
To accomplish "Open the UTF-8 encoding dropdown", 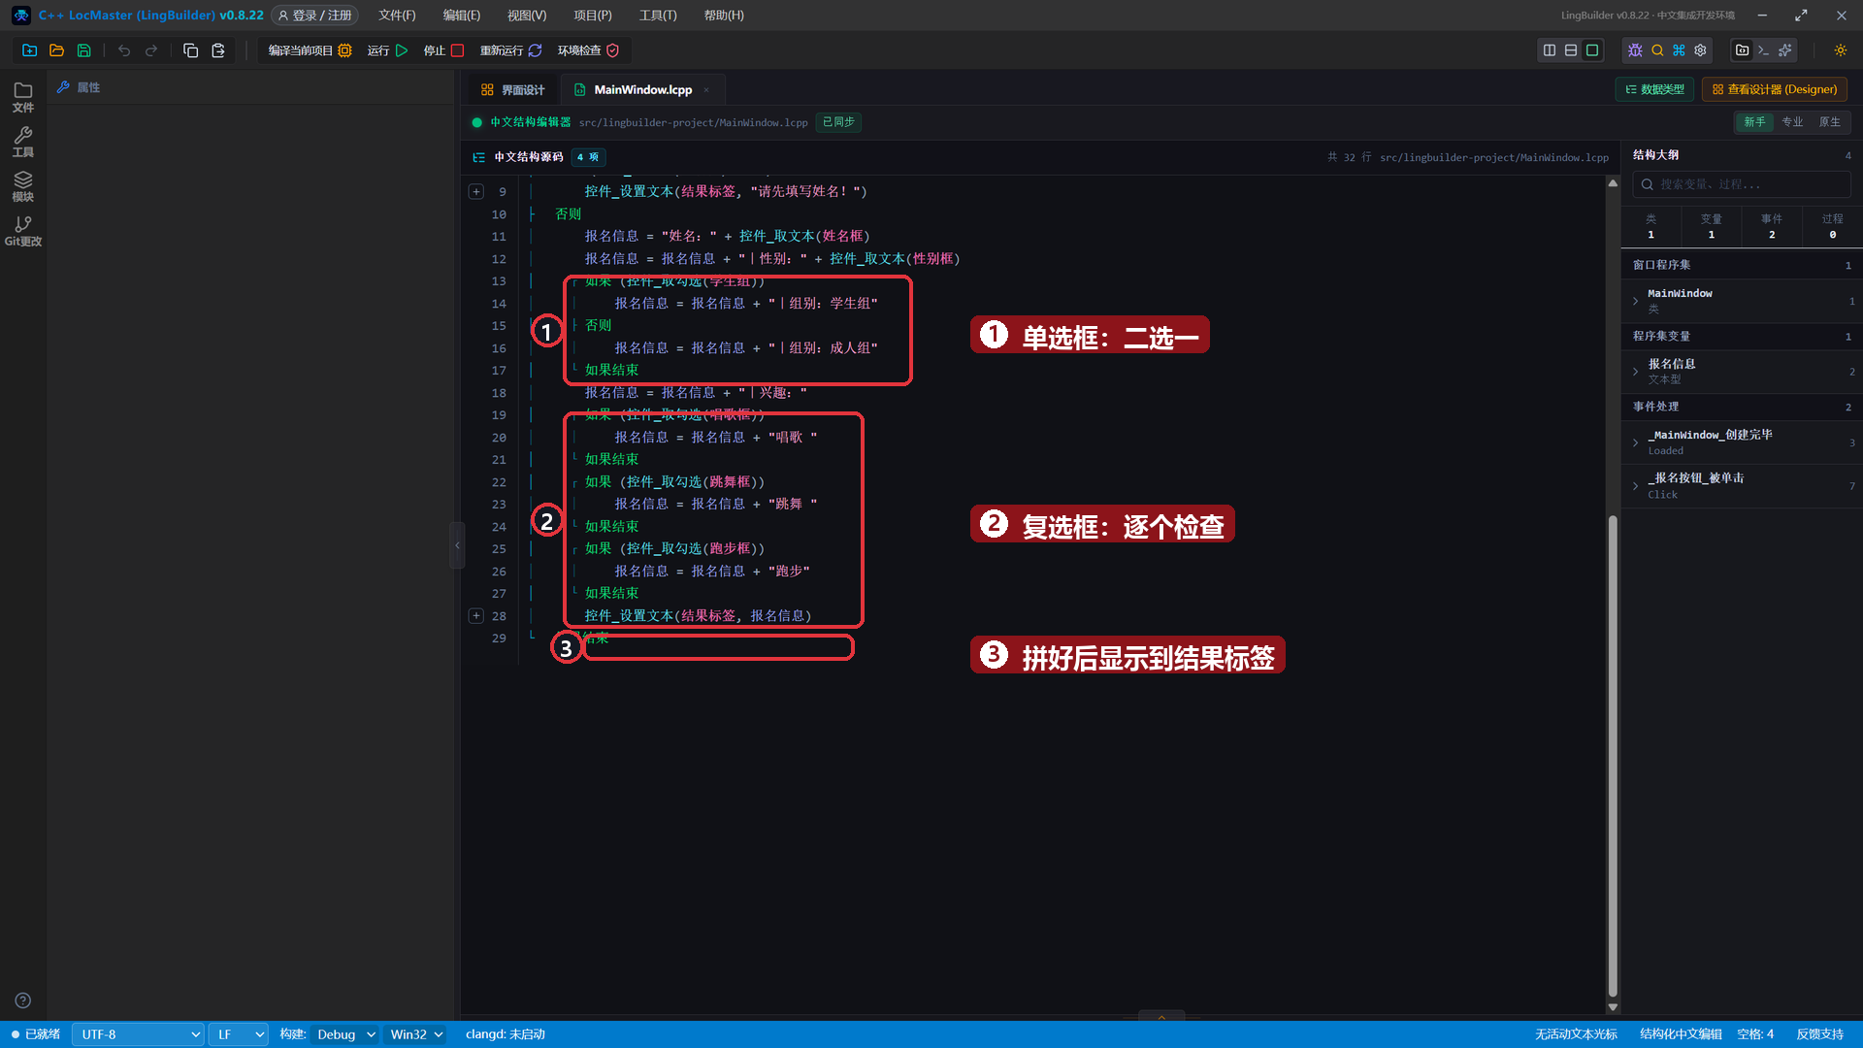I will tap(139, 1034).
